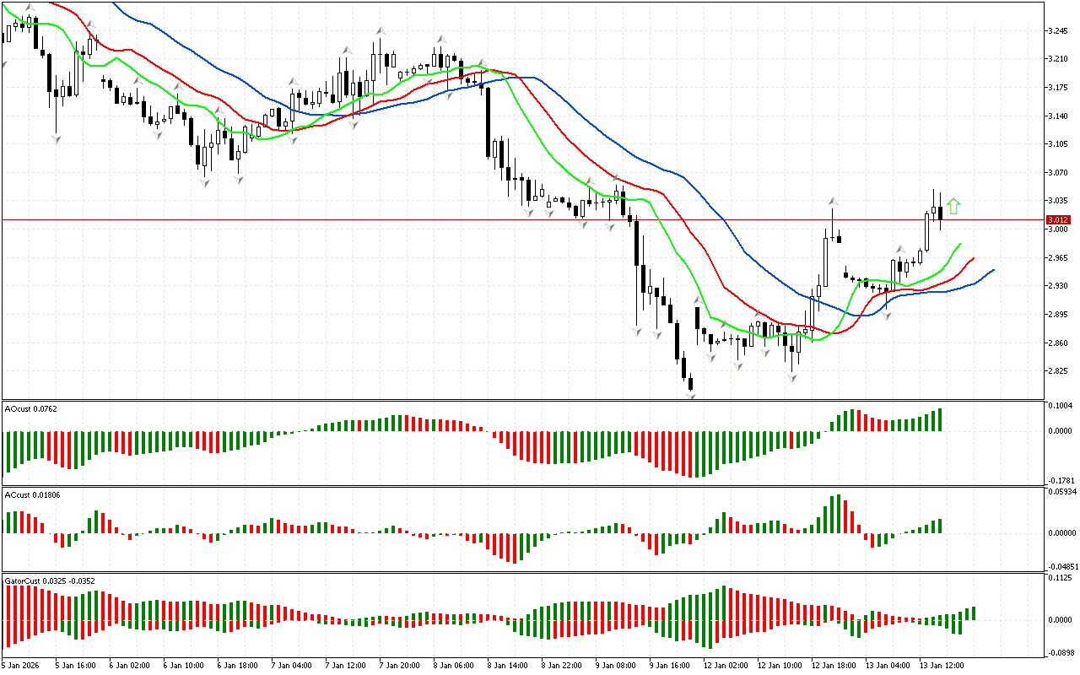Viewport: 1080px width, 675px height.
Task: Click the tallest green AOcust bar at far right
Action: 939,420
